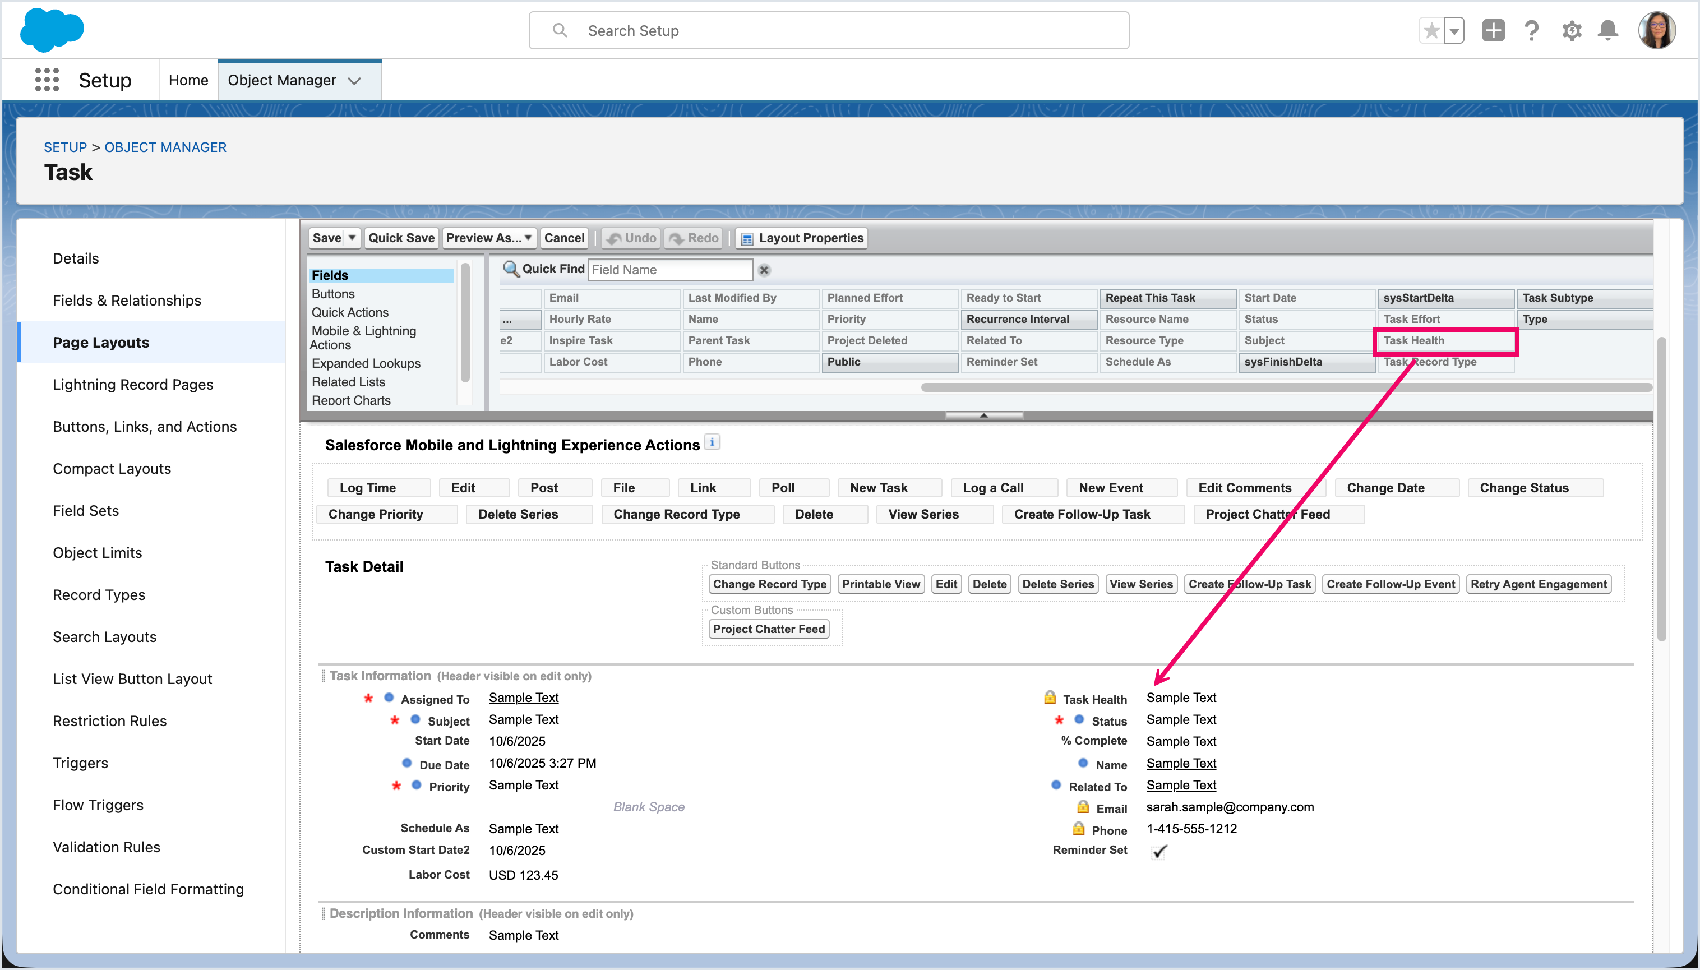Open the global actions plus icon
Screen dimensions: 1700x970
pos(1493,31)
